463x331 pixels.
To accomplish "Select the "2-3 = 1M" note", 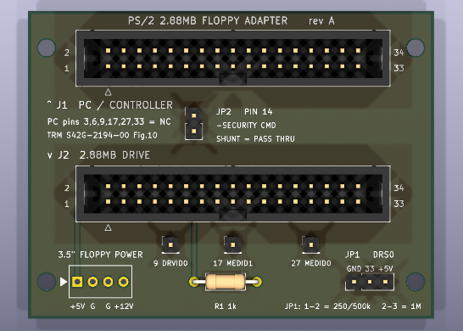I will point(401,306).
